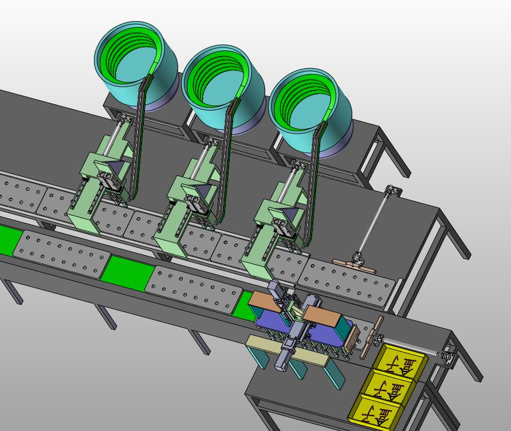Click the blue-purple block in the gripper assembly
511x431 pixels.
point(305,328)
